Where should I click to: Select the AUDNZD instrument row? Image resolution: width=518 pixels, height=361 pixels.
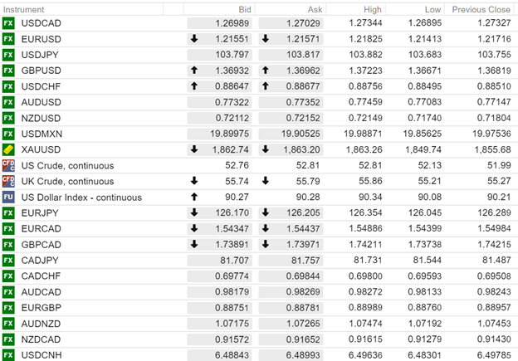click(x=40, y=323)
